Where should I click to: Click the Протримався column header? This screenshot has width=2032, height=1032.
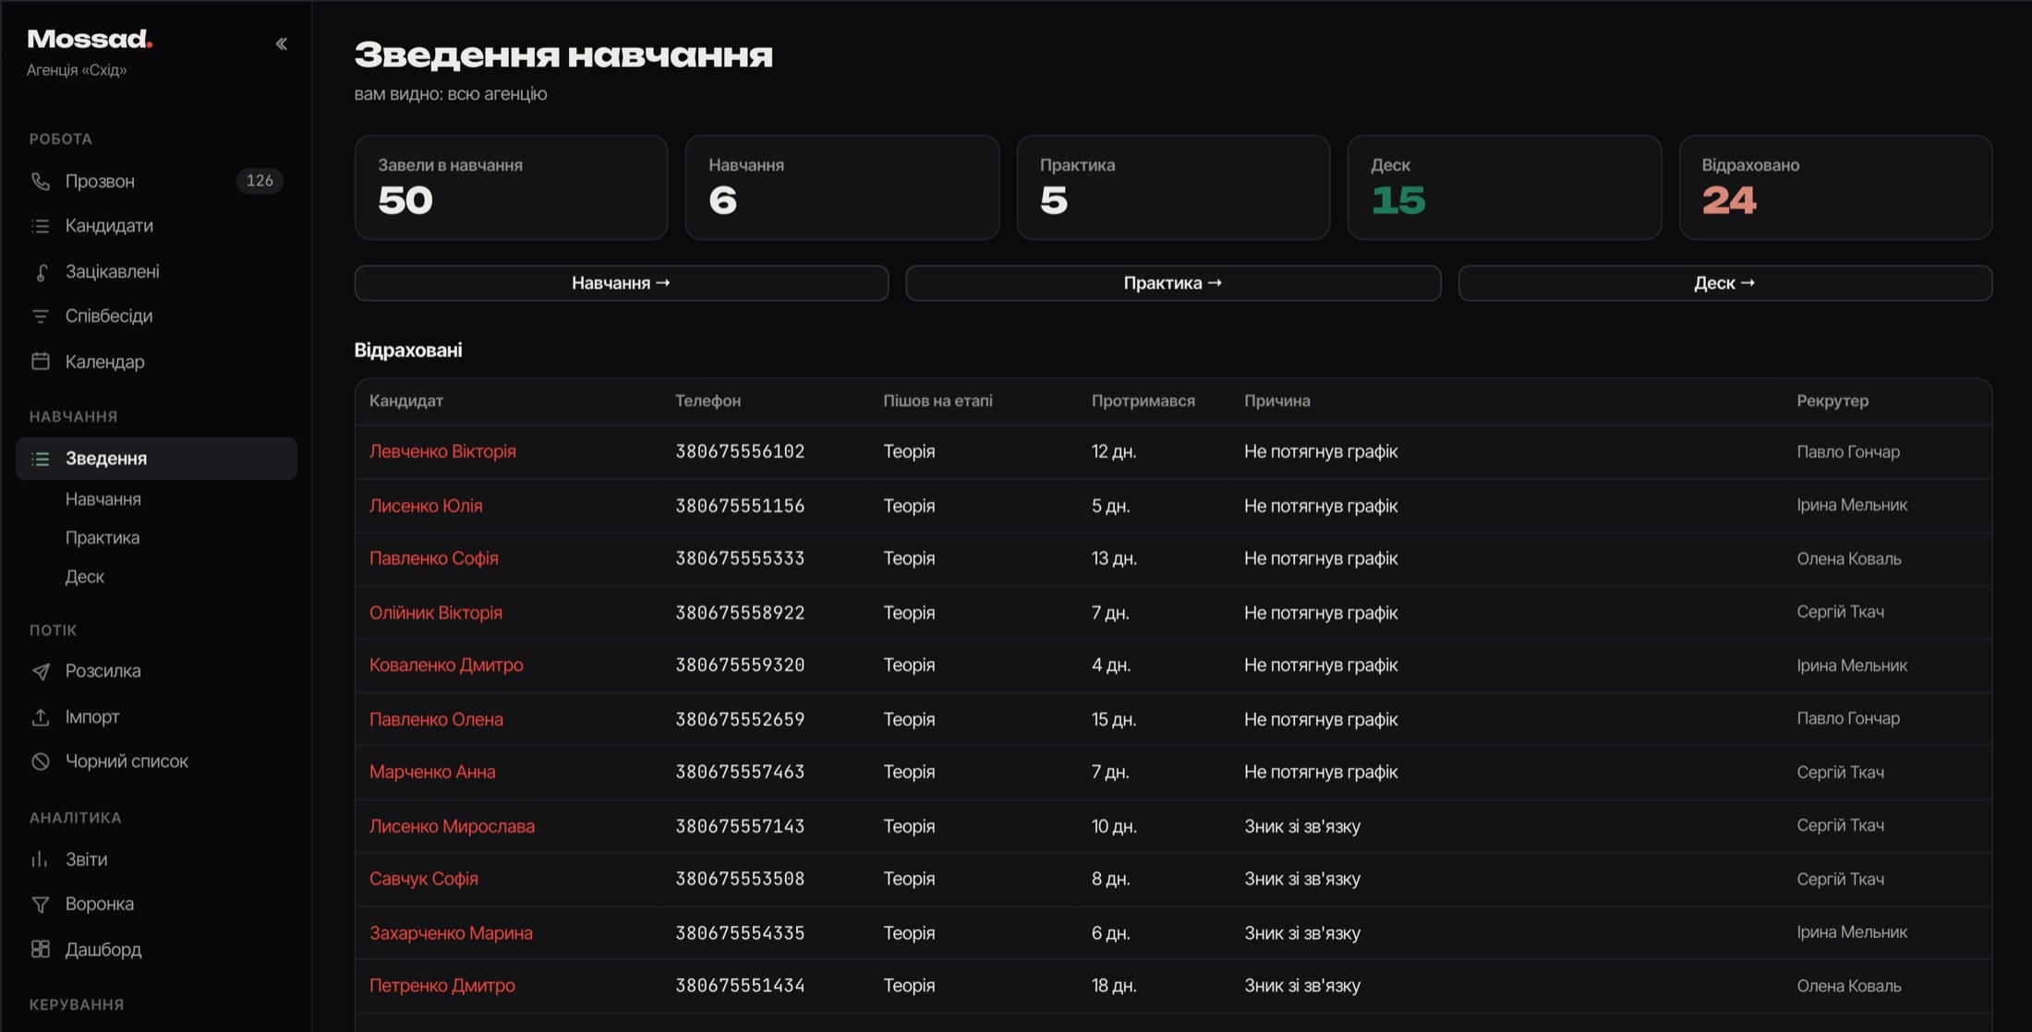[x=1143, y=401]
